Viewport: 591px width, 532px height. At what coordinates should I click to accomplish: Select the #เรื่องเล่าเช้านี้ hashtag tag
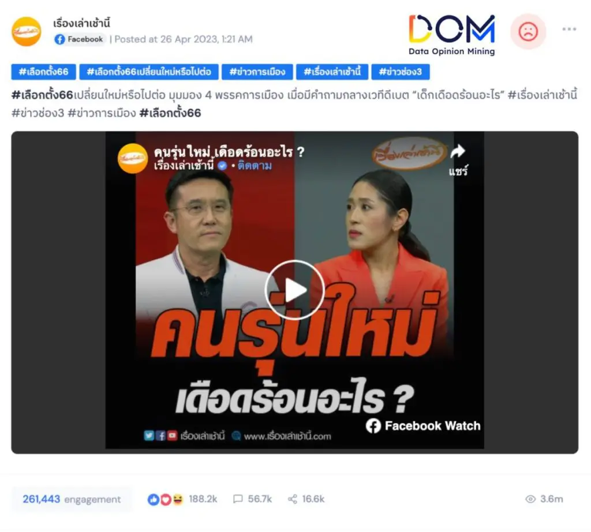pyautogui.click(x=332, y=72)
